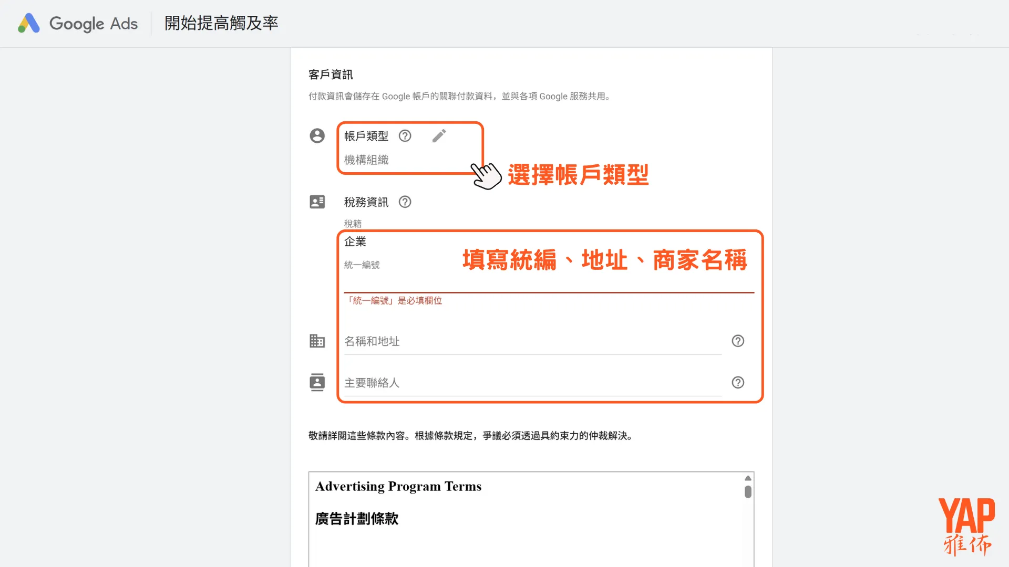Open help for the 主要聯絡人 field
Viewport: 1009px width, 567px height.
tap(738, 382)
